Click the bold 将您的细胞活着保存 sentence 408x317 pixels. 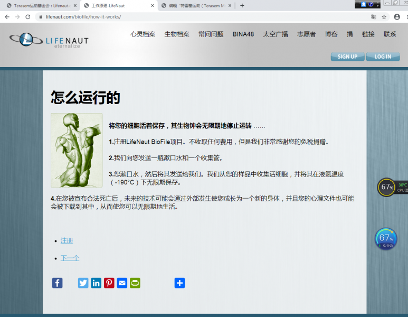click(x=180, y=126)
